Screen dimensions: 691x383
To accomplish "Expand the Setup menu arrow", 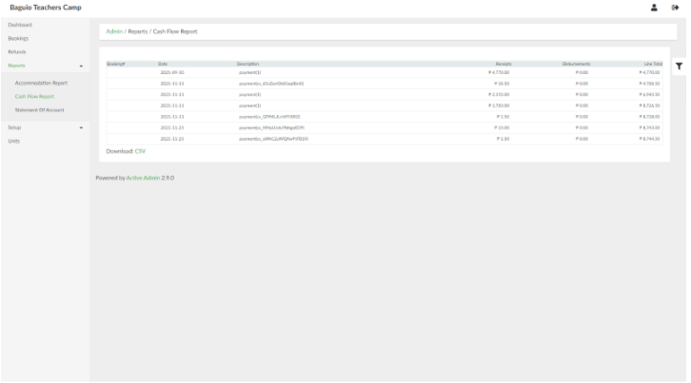I will [81, 127].
